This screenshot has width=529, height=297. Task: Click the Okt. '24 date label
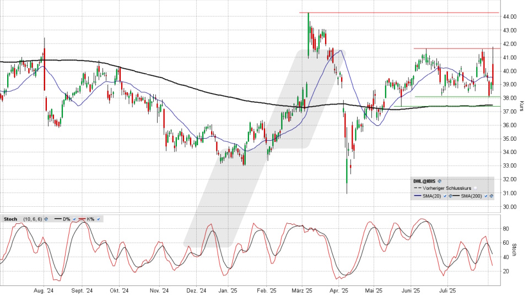point(119,290)
